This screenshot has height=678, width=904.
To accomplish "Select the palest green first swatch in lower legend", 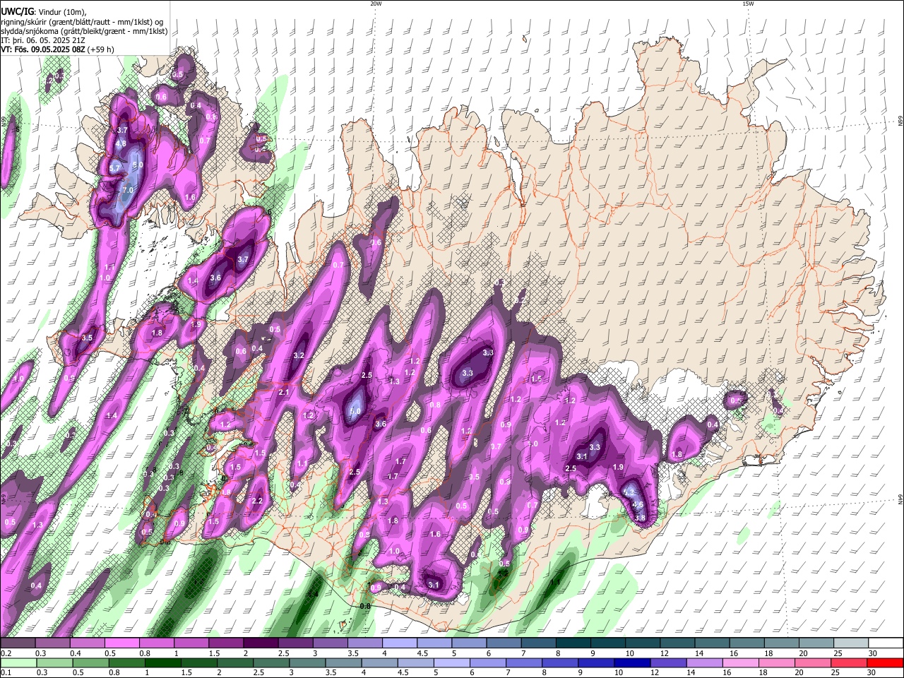I will pyautogui.click(x=18, y=662).
